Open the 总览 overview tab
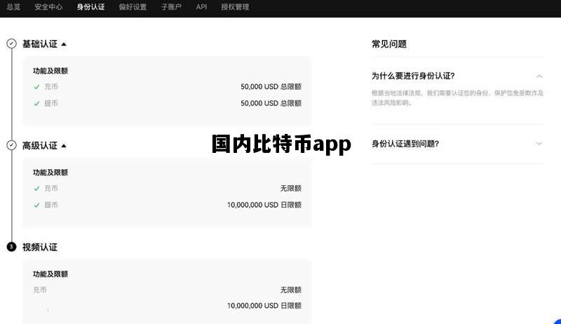The width and height of the screenshot is (561, 324). click(x=13, y=7)
